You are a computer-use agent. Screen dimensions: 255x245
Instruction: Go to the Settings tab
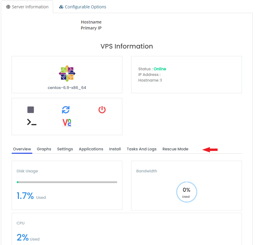pos(65,149)
